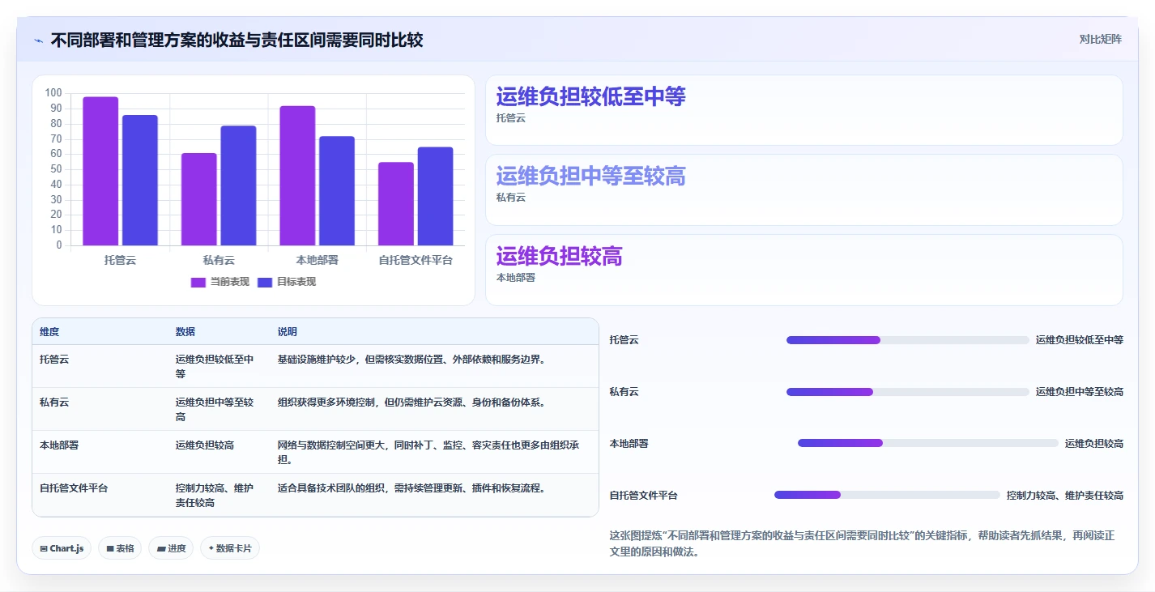Viewport: 1155px width, 592px height.
Task: Click the purple 托管云 bar in the chart
Action: (100, 171)
